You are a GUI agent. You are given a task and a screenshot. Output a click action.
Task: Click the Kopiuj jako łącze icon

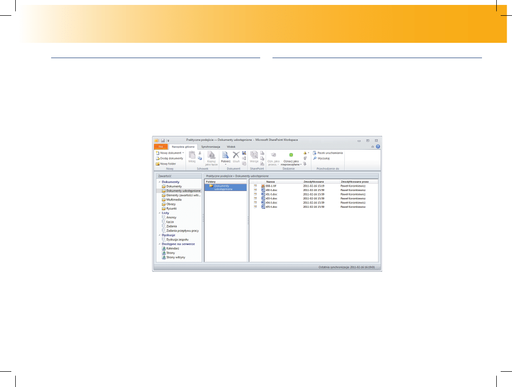211,155
